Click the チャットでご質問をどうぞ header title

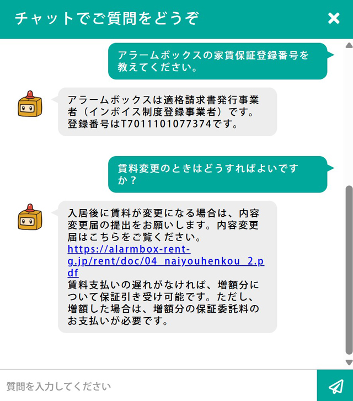click(x=106, y=18)
